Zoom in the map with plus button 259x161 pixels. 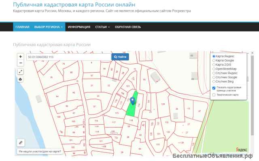click(21, 56)
